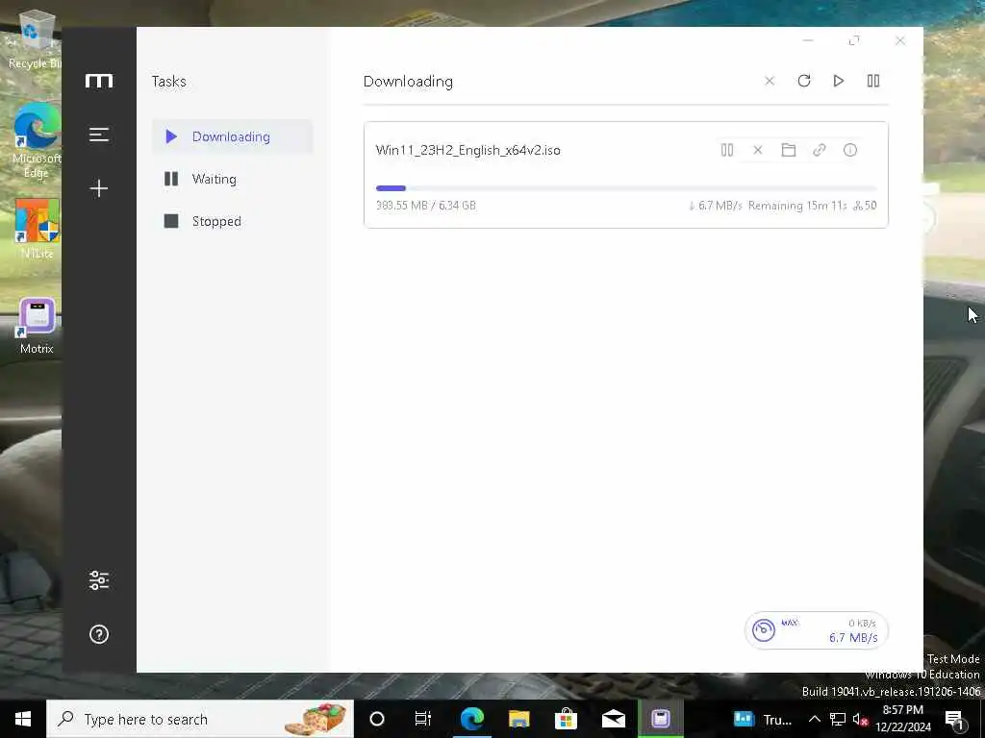Image resolution: width=985 pixels, height=738 pixels.
Task: Refresh the task list
Action: (804, 81)
